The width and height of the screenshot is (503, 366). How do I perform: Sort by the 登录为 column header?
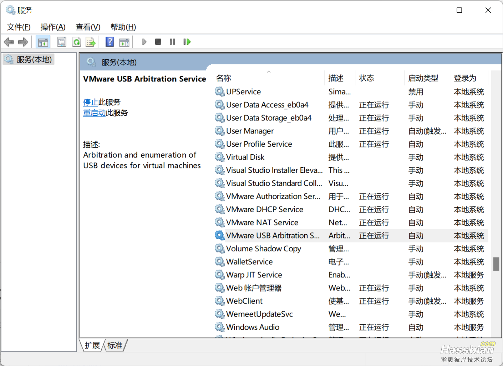point(469,78)
